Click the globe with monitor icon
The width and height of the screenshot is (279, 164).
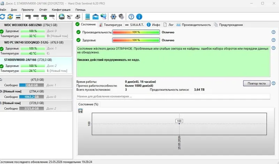click(x=104, y=17)
